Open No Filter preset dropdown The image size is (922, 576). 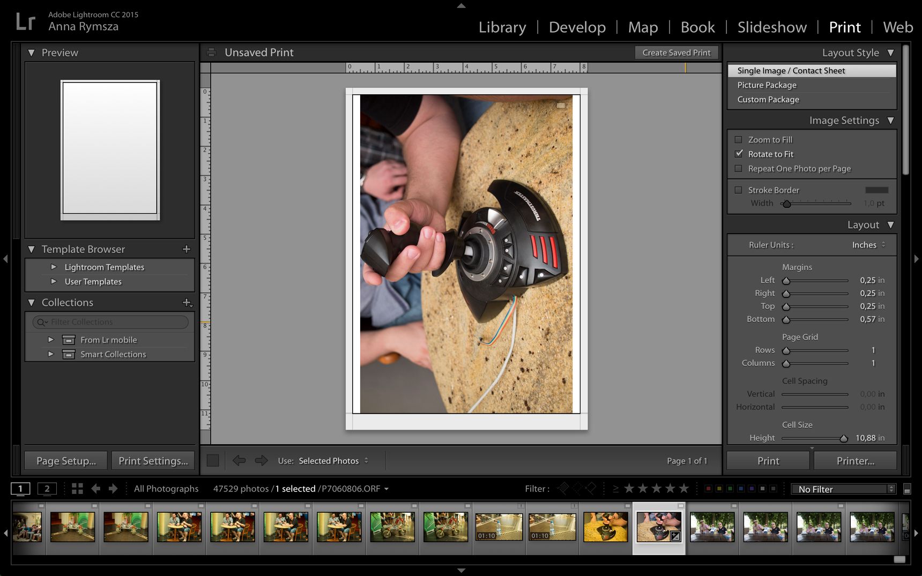[843, 489]
